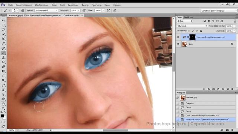Toggle layer filtering switch on/off
The width and height of the screenshot is (238, 134).
point(235,21)
